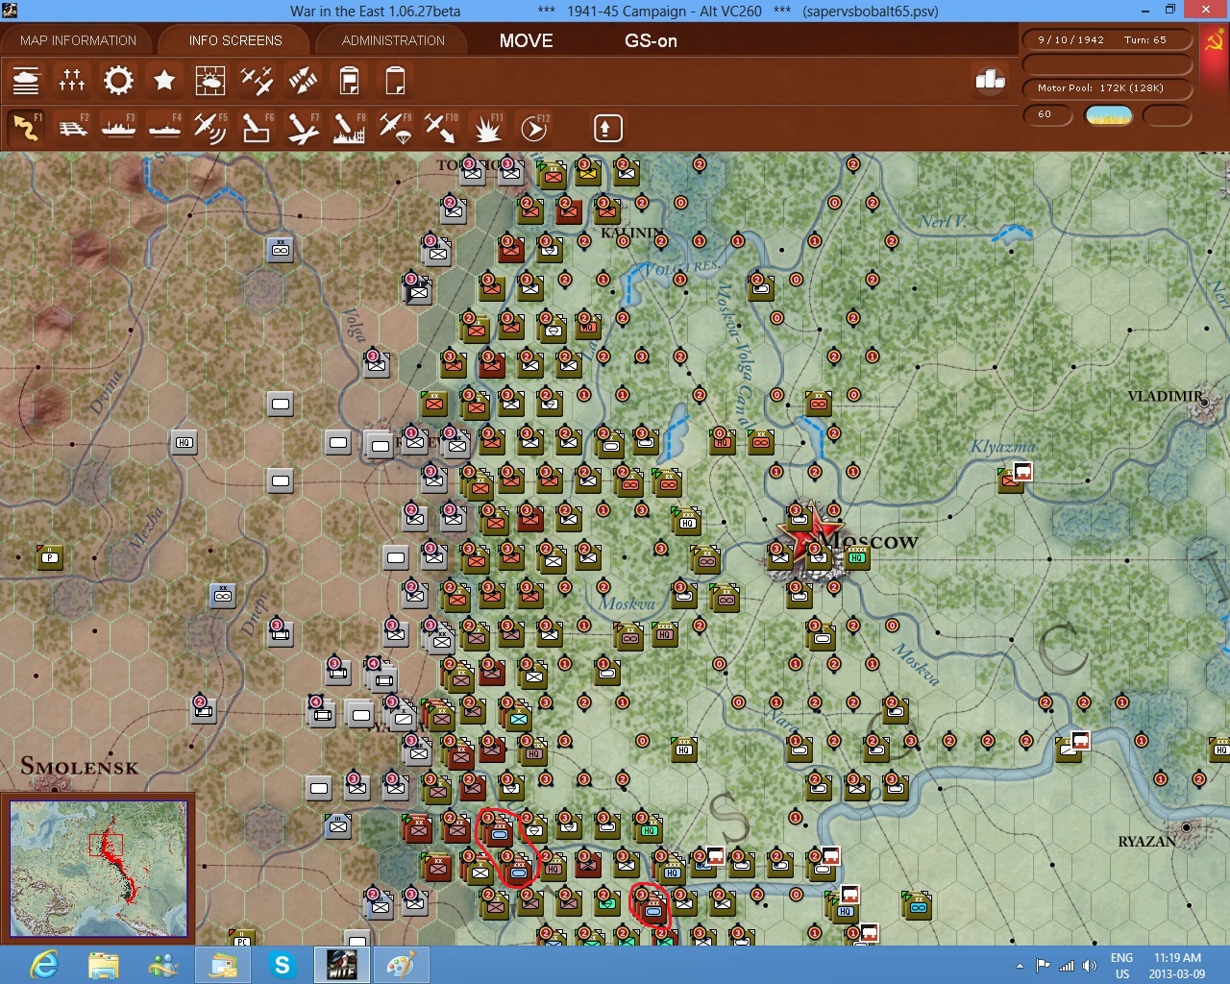Open the second blank report clipboard icon

[x=395, y=81]
